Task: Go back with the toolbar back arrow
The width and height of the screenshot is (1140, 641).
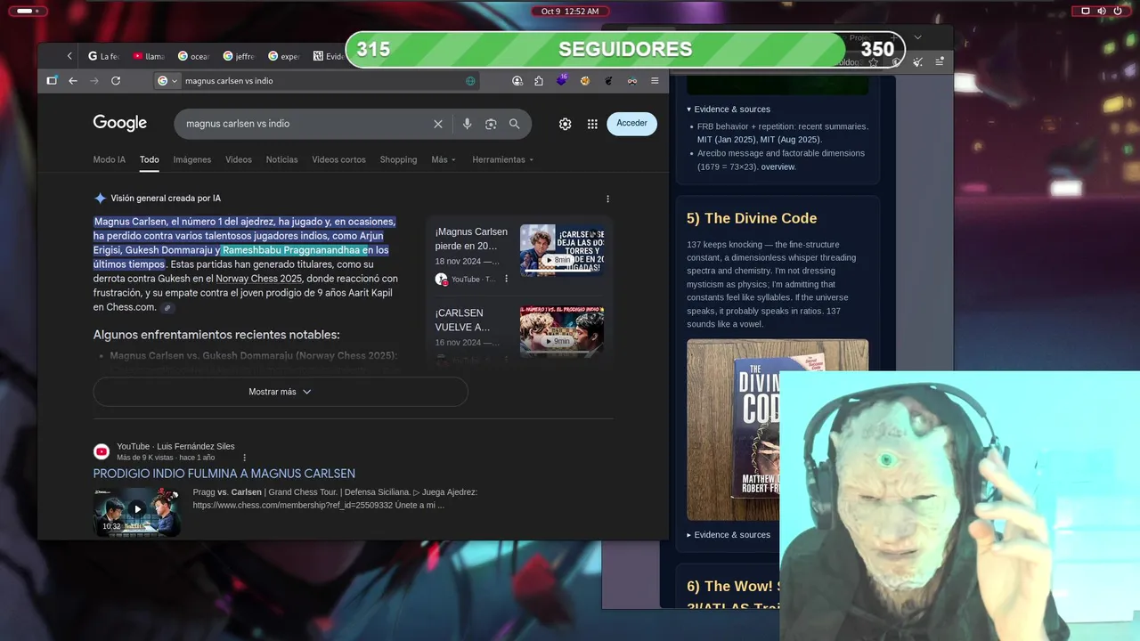Action: tap(73, 80)
